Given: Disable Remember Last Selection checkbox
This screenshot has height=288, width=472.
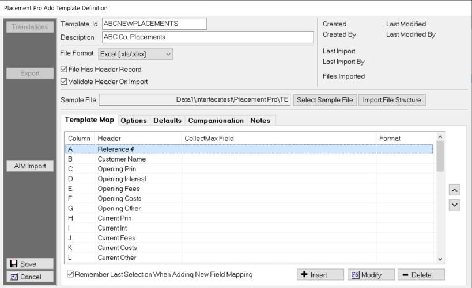Looking at the screenshot, I should 70,275.
